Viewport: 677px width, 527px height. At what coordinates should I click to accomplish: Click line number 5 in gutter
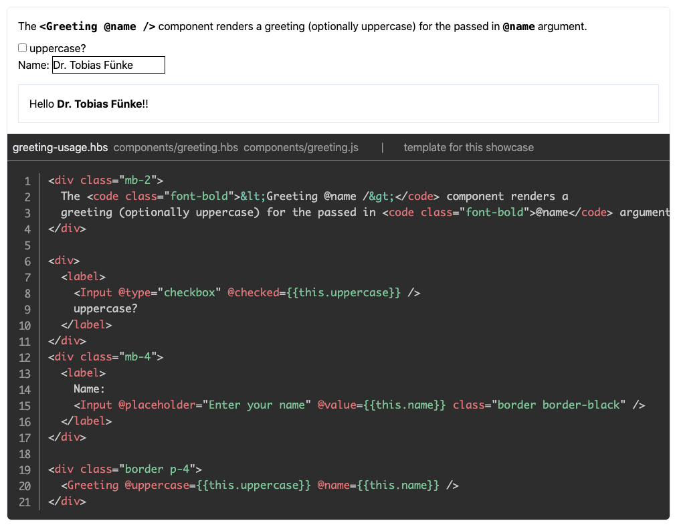coord(27,246)
